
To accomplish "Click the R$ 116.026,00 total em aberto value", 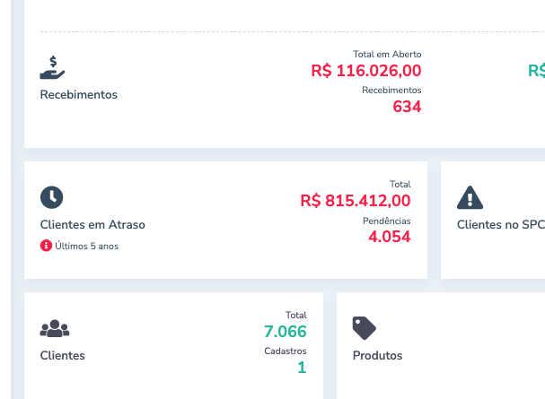I will pyautogui.click(x=366, y=70).
